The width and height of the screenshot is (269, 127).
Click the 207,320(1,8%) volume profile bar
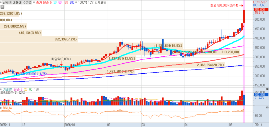[x=9, y=14]
